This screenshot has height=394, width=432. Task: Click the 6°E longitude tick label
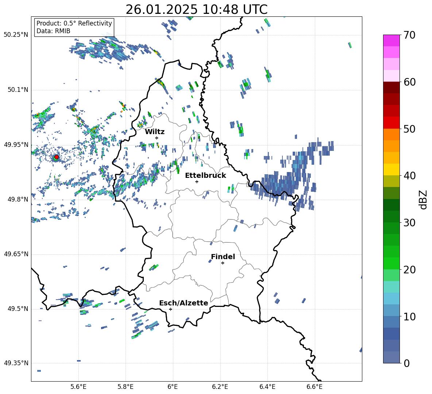(x=173, y=387)
